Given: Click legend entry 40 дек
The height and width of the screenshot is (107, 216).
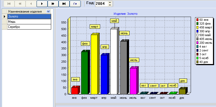Looking at the screenshot, I should click(x=202, y=62).
